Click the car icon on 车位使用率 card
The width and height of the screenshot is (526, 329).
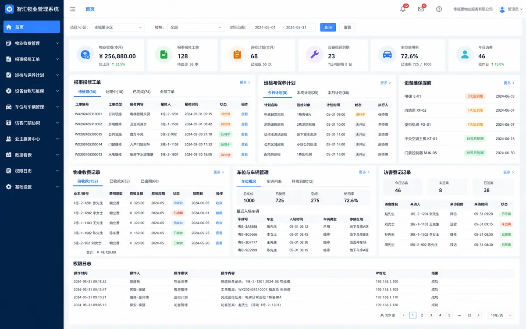pos(387,54)
